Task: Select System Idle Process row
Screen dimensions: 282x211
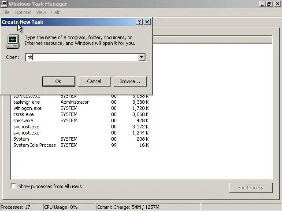Action: tap(81, 145)
